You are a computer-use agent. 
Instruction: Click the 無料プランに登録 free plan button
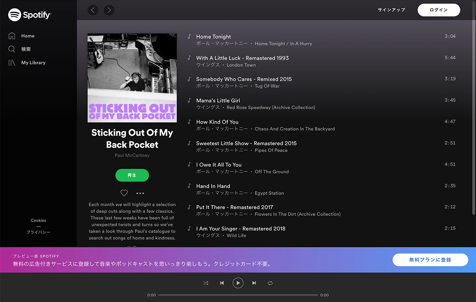tap(430, 260)
